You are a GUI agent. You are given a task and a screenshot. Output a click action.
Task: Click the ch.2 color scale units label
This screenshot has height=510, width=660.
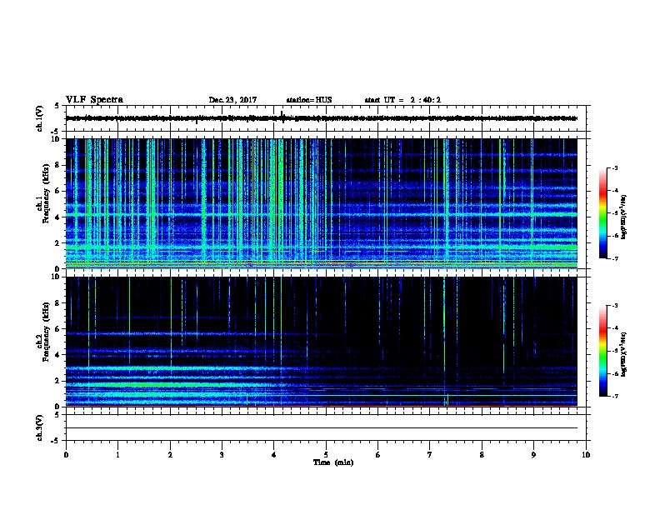point(624,354)
